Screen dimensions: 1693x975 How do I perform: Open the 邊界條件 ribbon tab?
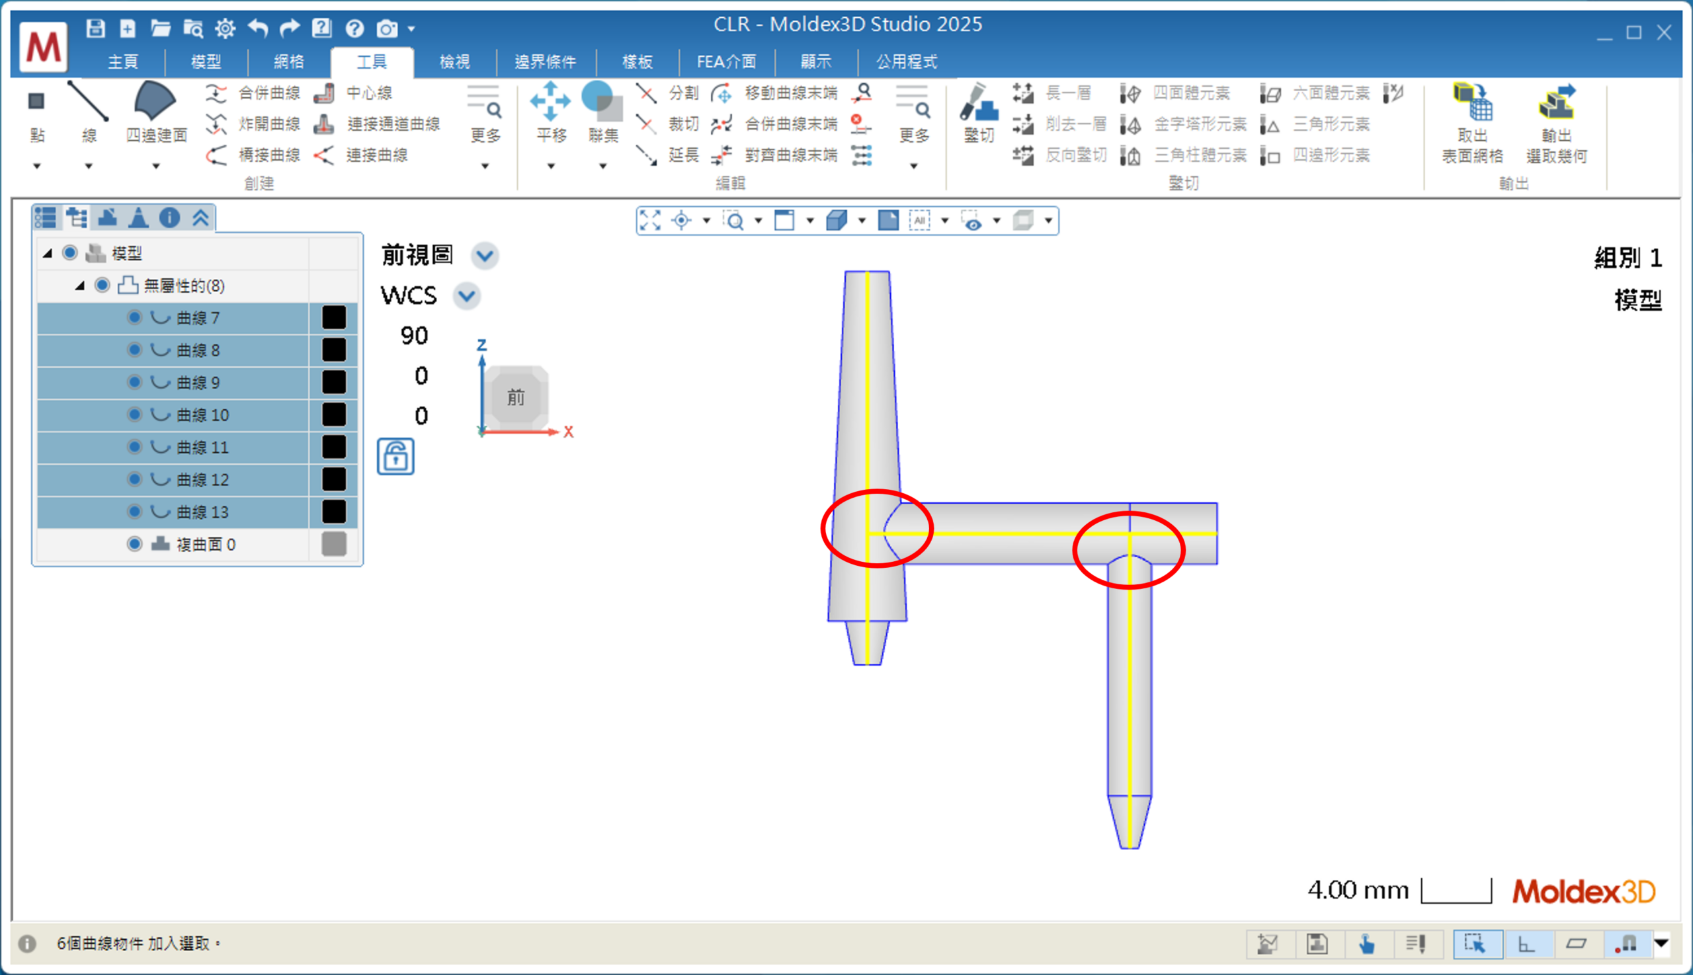[545, 62]
